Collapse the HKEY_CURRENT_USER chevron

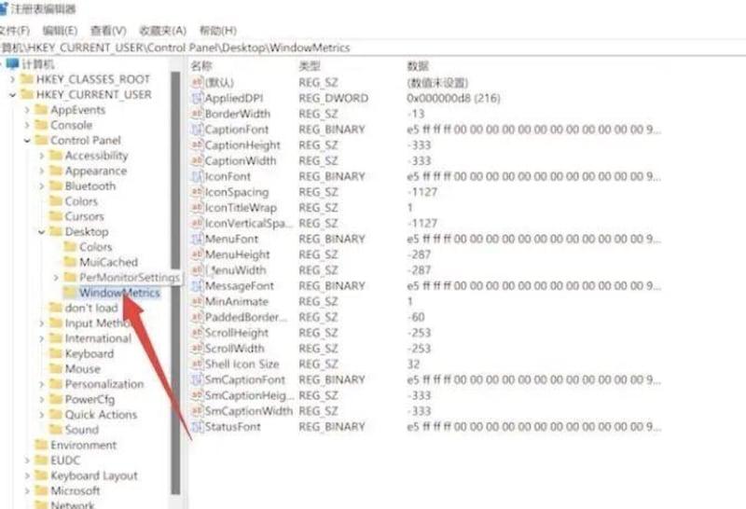13,95
